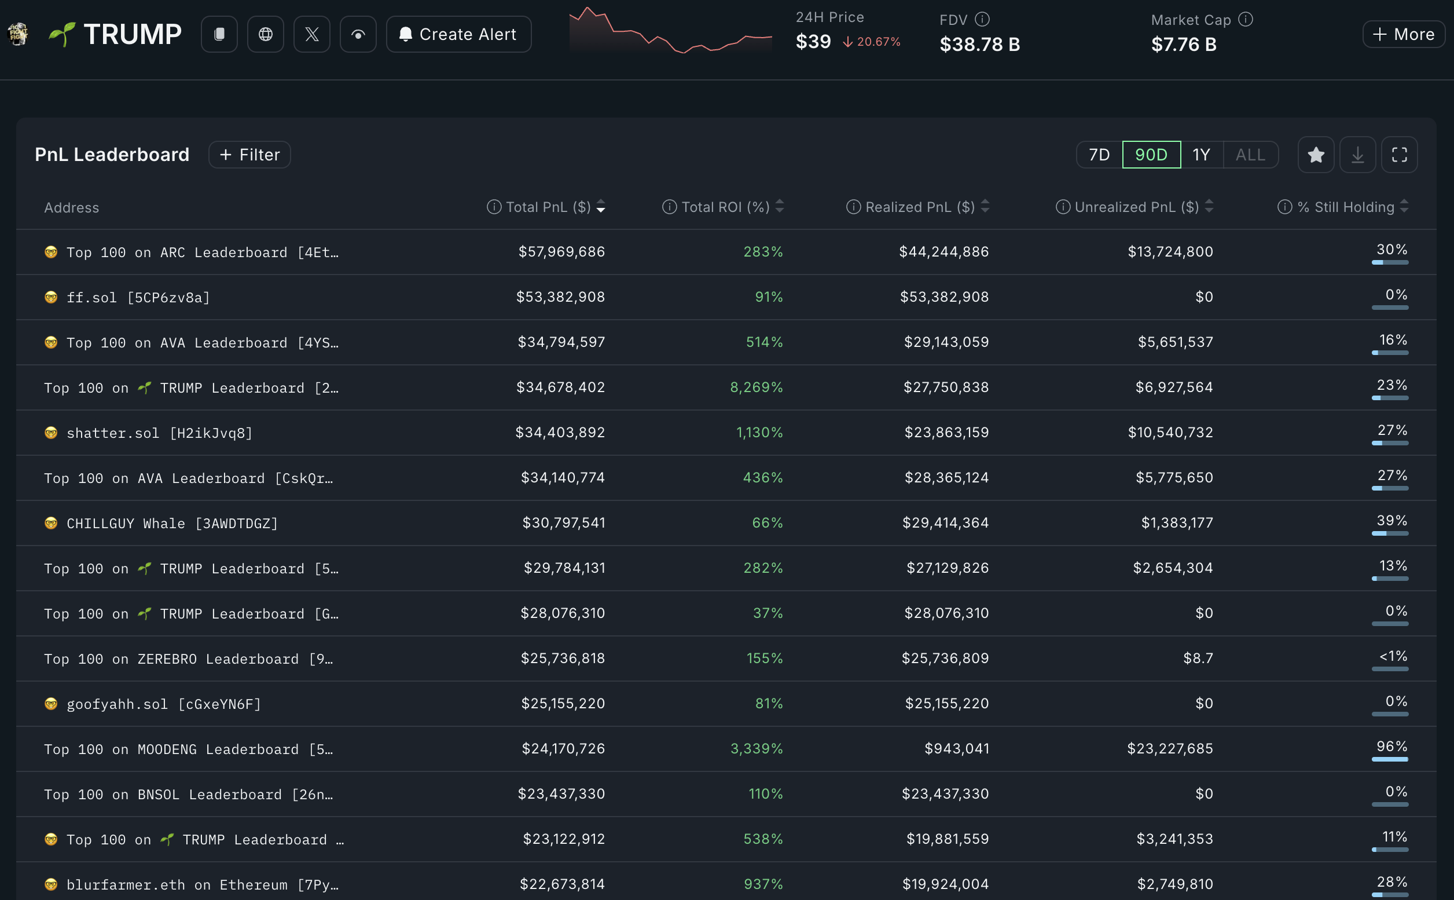Click the copy token address icon
The height and width of the screenshot is (900, 1454).
[219, 35]
